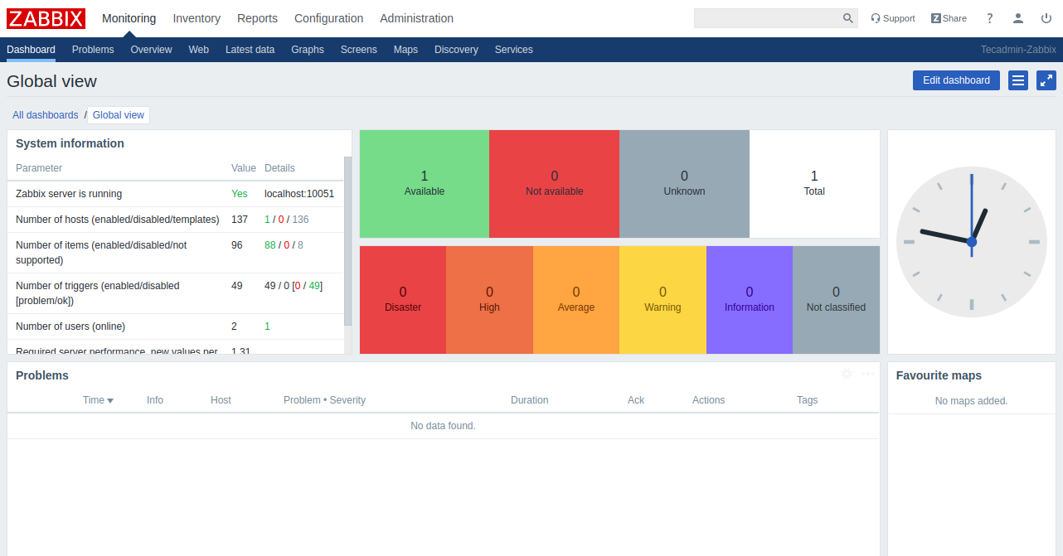Viewport: 1063px width, 556px height.
Task: Open user profile icon
Action: coord(1018,18)
